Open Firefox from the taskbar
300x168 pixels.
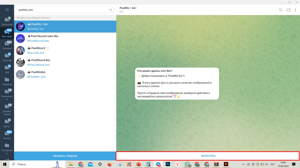click(109, 164)
